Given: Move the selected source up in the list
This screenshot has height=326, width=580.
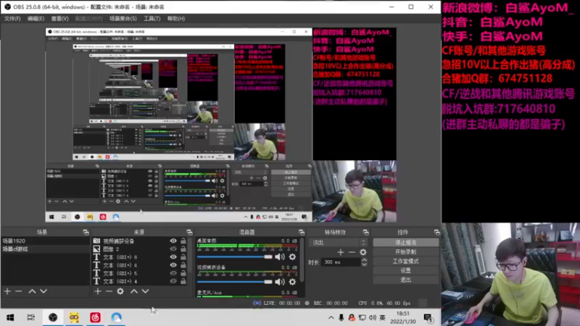Looking at the screenshot, I should tap(134, 291).
